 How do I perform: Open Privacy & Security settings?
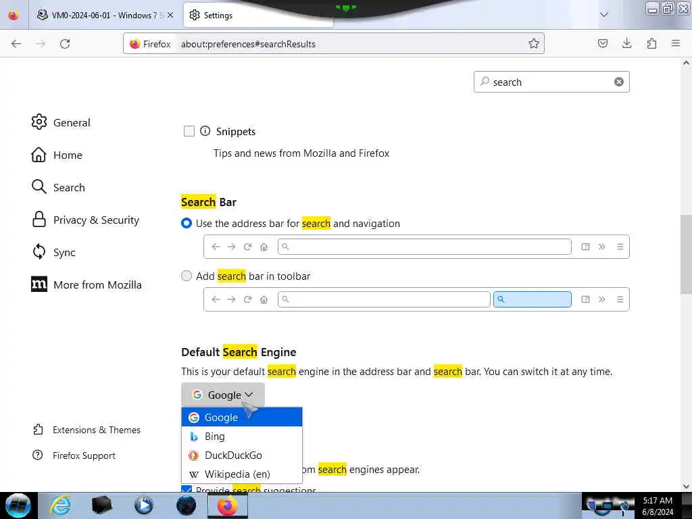point(86,220)
